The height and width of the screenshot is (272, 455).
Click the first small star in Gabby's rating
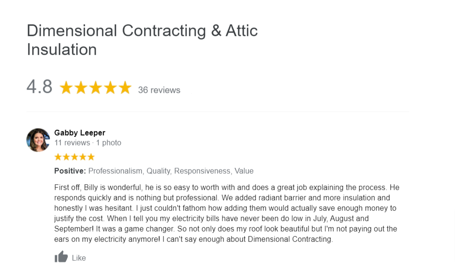click(x=58, y=157)
